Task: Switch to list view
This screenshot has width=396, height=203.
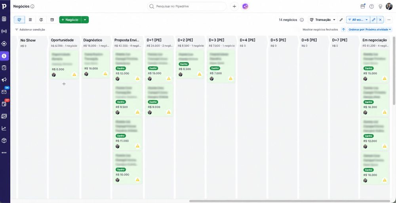Action: click(30, 20)
